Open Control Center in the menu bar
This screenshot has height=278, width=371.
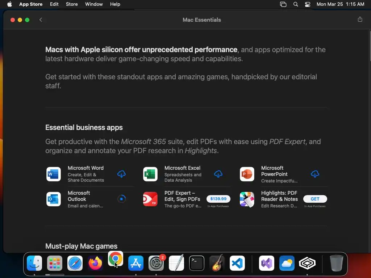pos(307,4)
